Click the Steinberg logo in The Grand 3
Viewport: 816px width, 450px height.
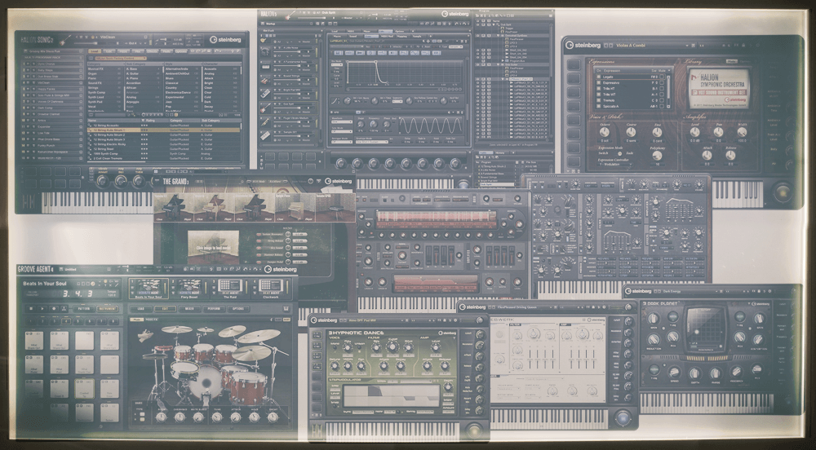tap(339, 181)
